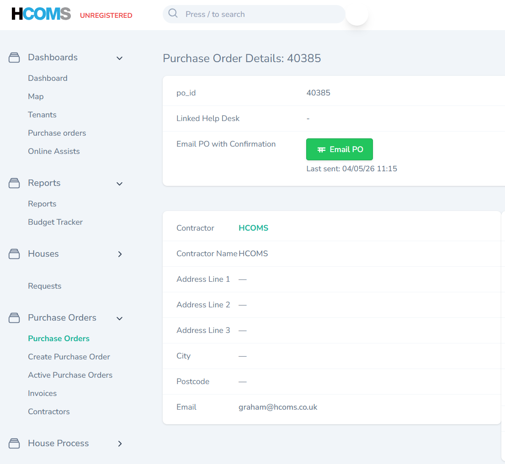Screen dimensions: 505x464
Task: Open the Dashboard sidebar link
Action: [x=48, y=78]
